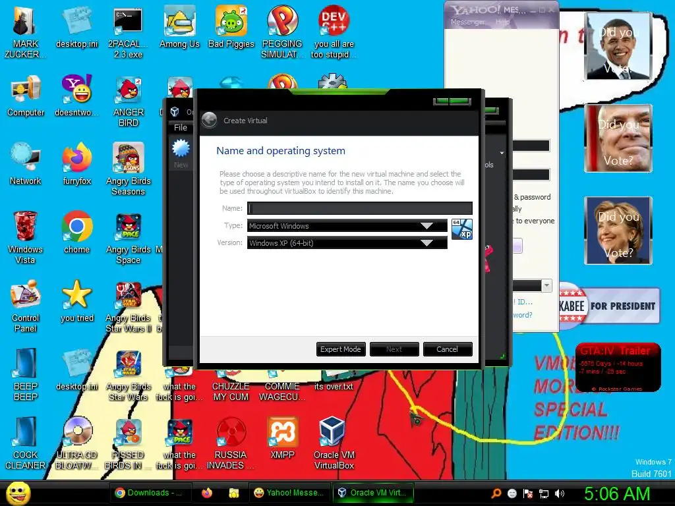Select the CHUZZLE desktop icon label
The height and width of the screenshot is (506, 675).
tap(231, 391)
